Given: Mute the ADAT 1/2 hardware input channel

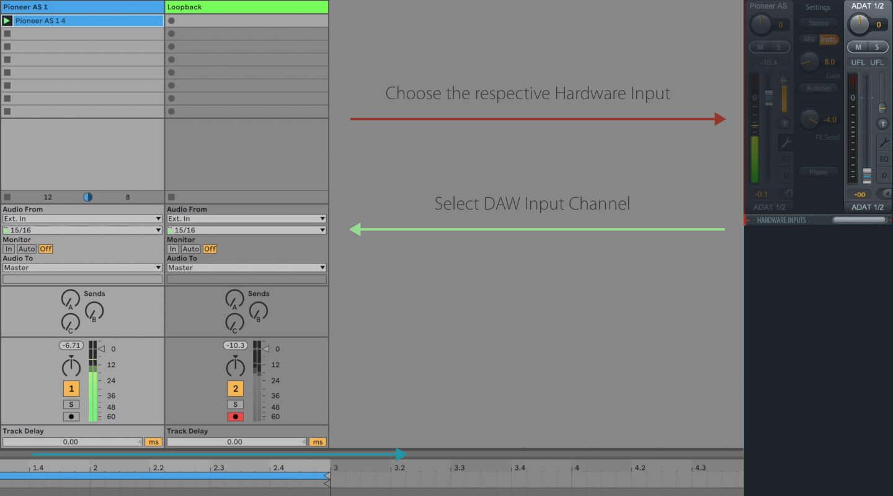Looking at the screenshot, I should tap(858, 47).
